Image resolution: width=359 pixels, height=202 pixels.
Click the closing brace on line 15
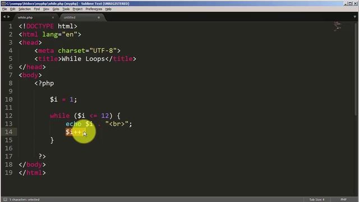click(52, 140)
